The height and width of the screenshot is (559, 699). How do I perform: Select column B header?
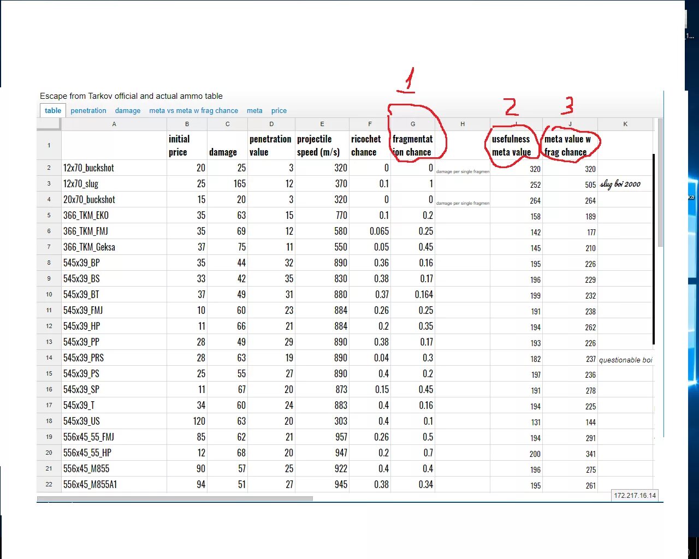(x=187, y=124)
